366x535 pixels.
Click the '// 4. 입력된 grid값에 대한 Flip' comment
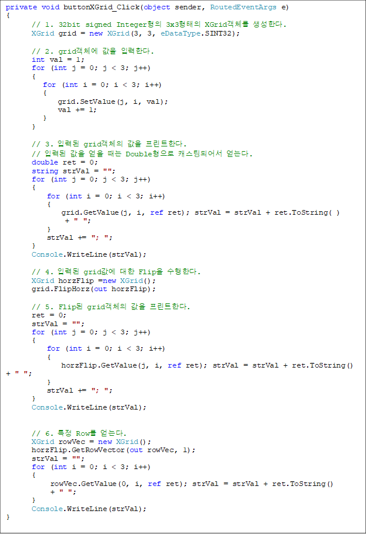tap(116, 272)
